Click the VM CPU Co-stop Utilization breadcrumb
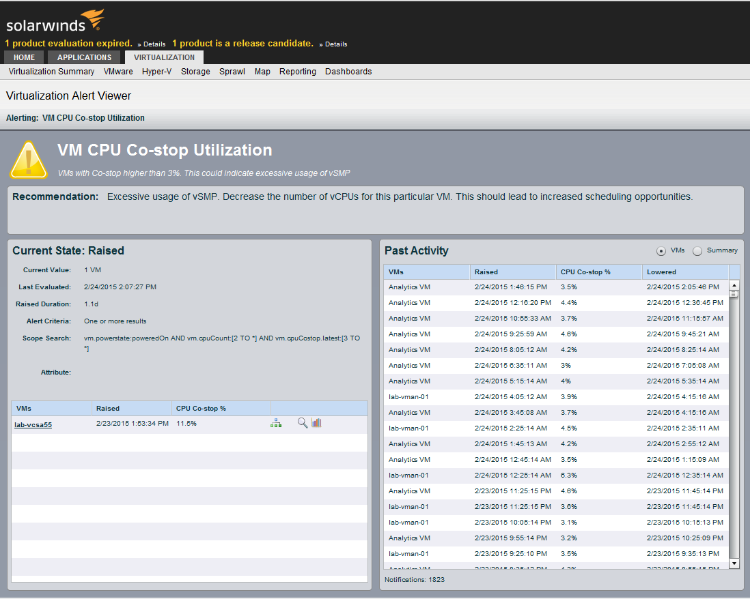Viewport: 750px width, 599px height. (x=94, y=118)
